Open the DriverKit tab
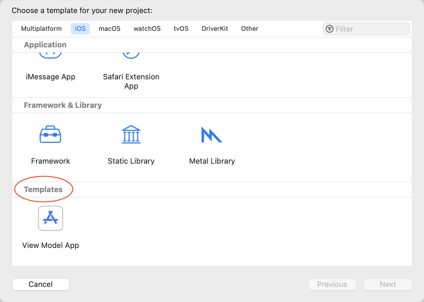 tap(215, 29)
